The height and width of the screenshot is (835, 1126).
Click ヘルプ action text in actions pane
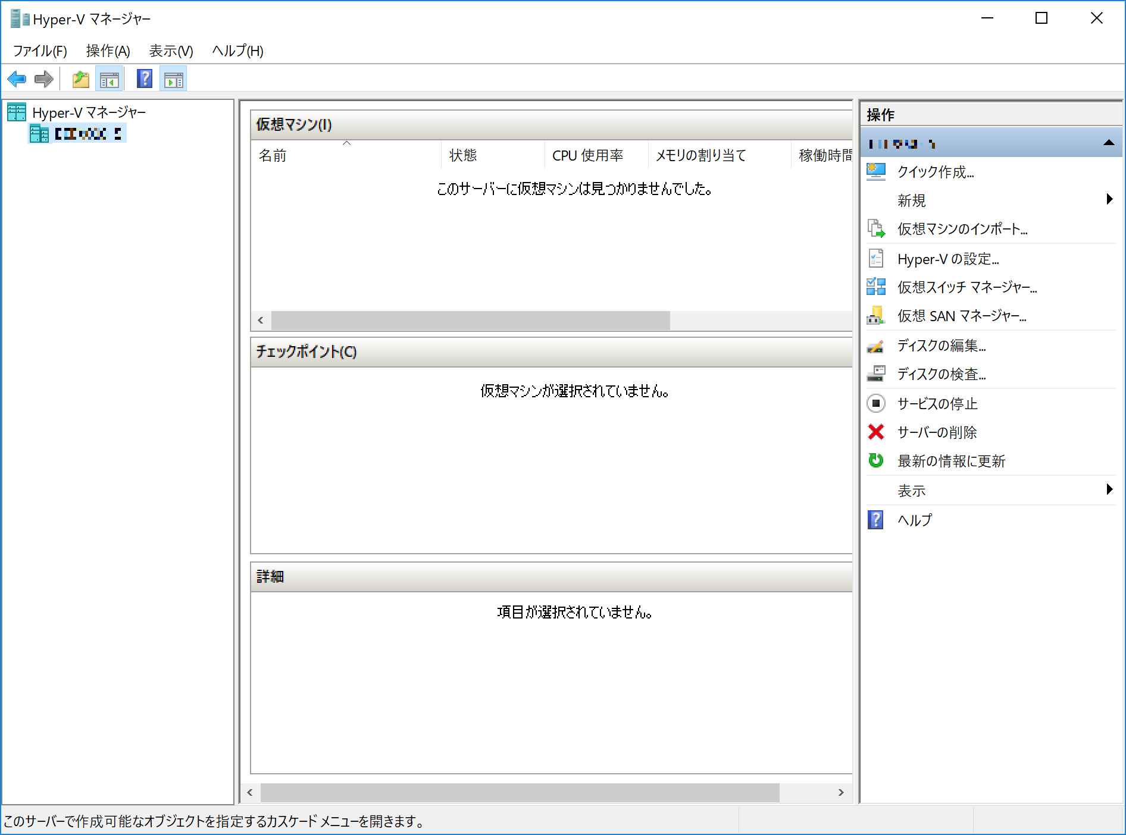click(915, 520)
